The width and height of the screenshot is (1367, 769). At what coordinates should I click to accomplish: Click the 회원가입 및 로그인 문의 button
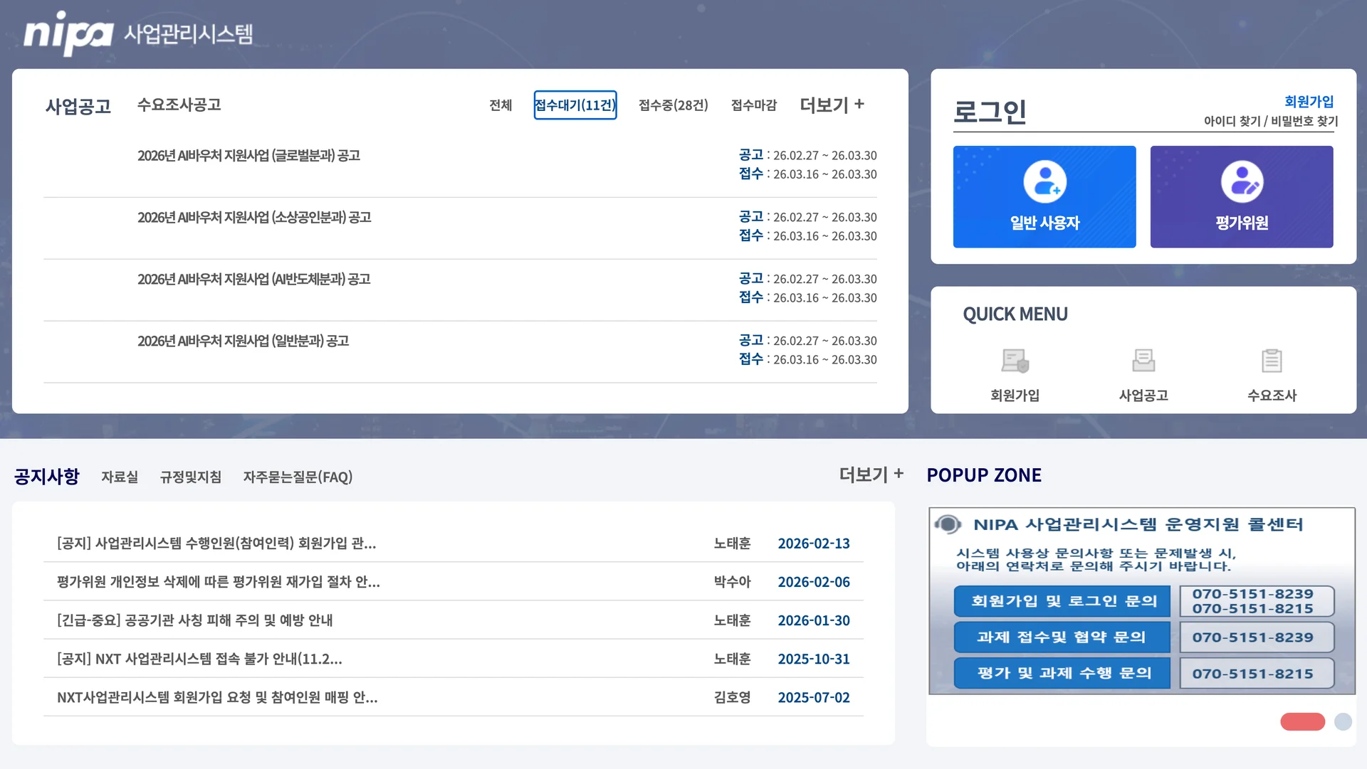pyautogui.click(x=1061, y=600)
